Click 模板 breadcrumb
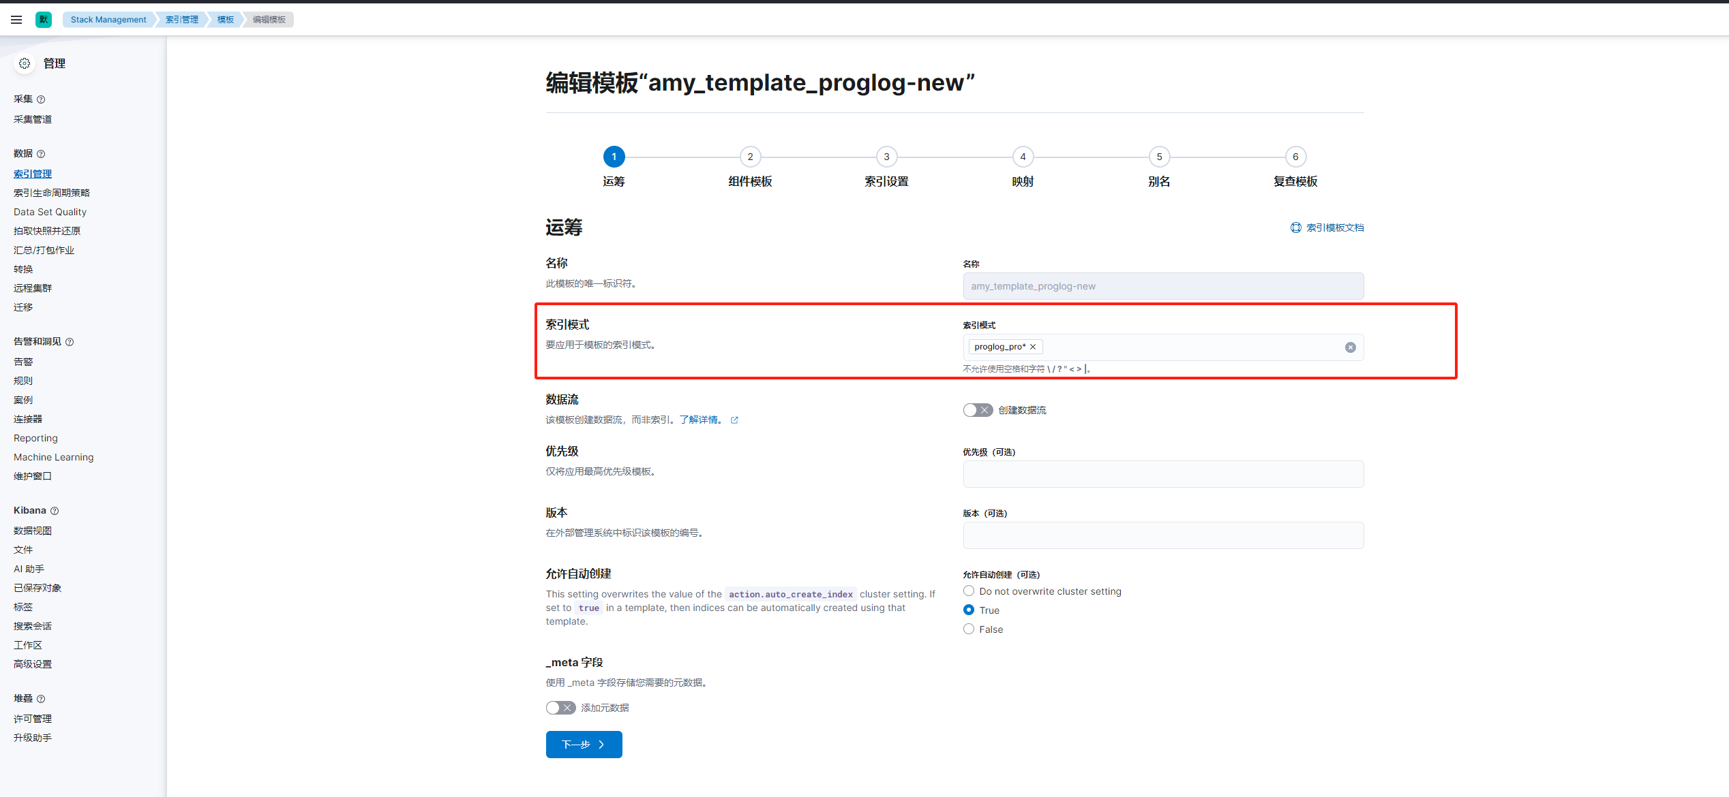The width and height of the screenshot is (1729, 797). point(225,20)
